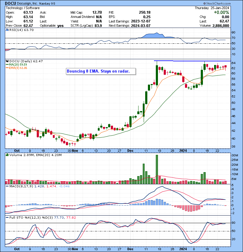Viewport: 243px width, 252px height.
Task: Click the +0.00% percent change value
Action: (x=221, y=12)
